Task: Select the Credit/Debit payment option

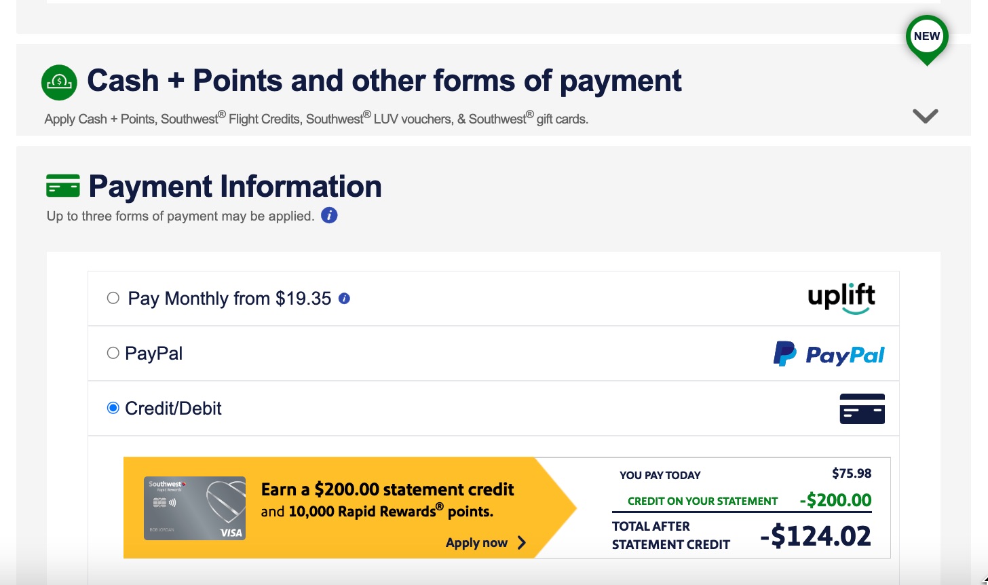Action: (113, 408)
